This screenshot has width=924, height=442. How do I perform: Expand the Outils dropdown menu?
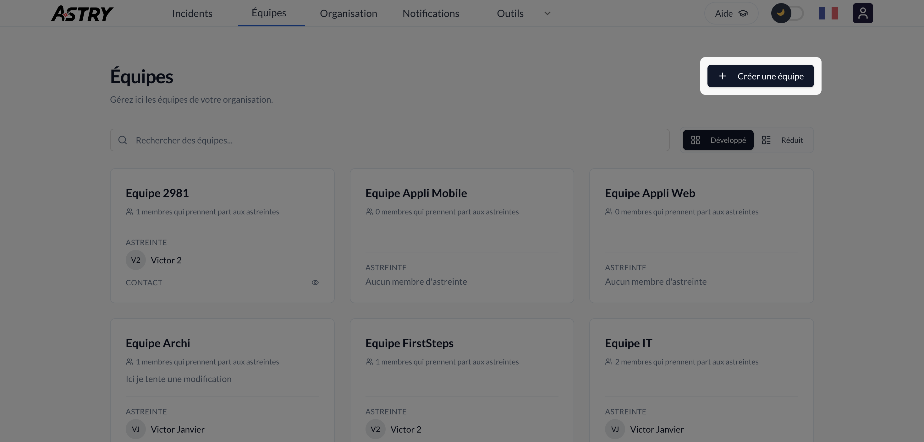tap(510, 13)
